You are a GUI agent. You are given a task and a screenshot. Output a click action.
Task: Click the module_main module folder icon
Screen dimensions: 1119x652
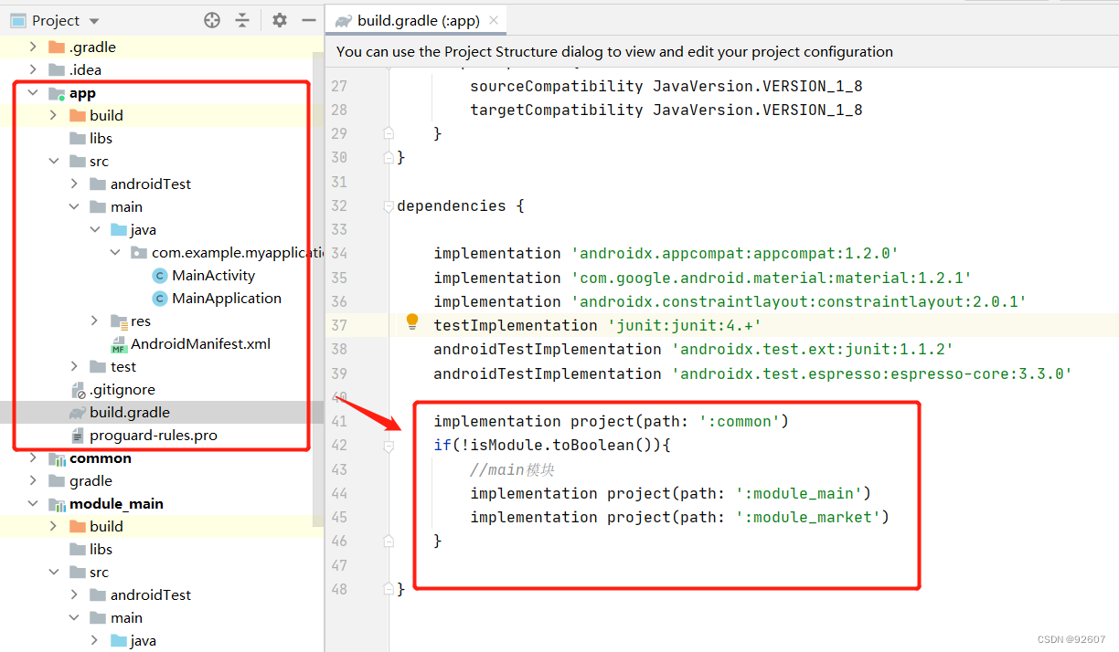click(57, 504)
